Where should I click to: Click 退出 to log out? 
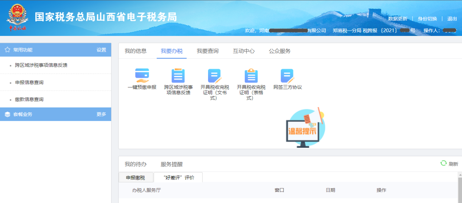click(452, 19)
